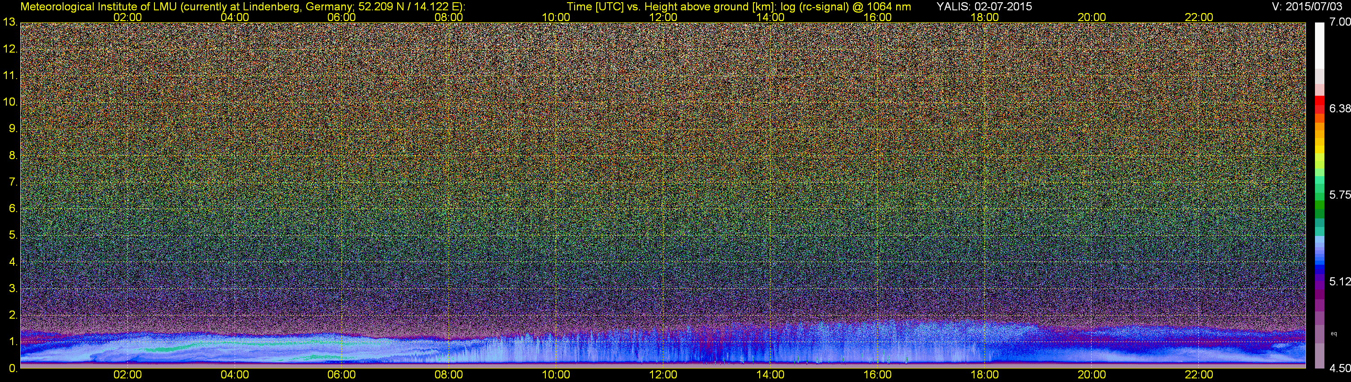
Task: Select the 10:00 label on top time axis
Action: point(556,17)
